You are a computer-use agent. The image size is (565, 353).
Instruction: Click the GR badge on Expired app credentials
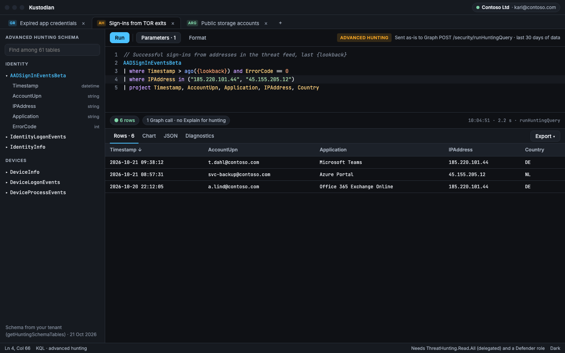click(13, 23)
